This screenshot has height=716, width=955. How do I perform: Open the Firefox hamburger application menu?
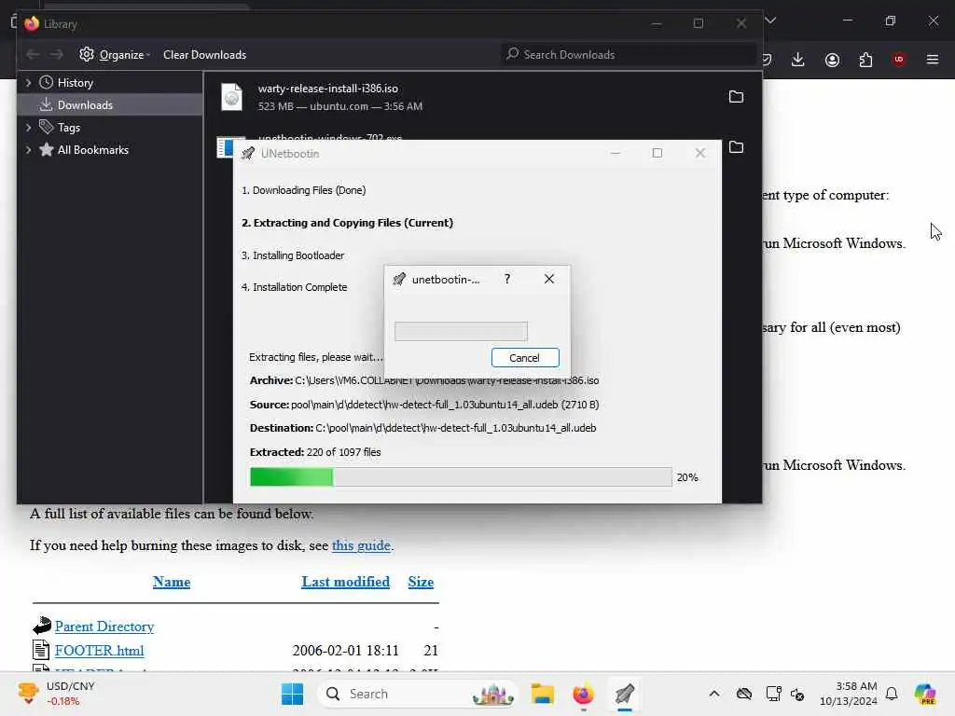point(933,60)
